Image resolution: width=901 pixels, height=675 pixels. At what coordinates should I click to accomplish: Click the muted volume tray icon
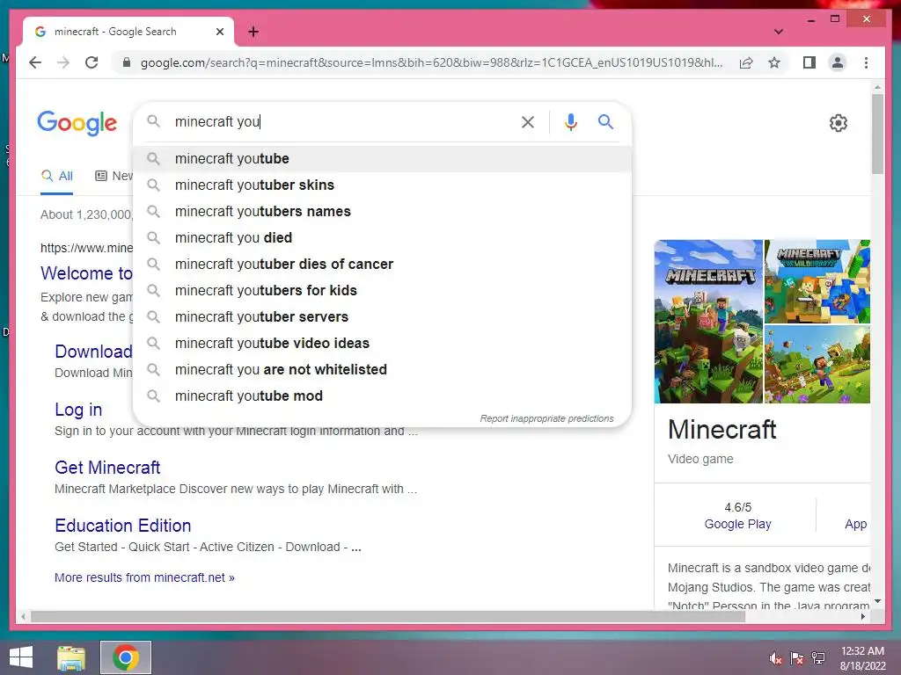[776, 658]
